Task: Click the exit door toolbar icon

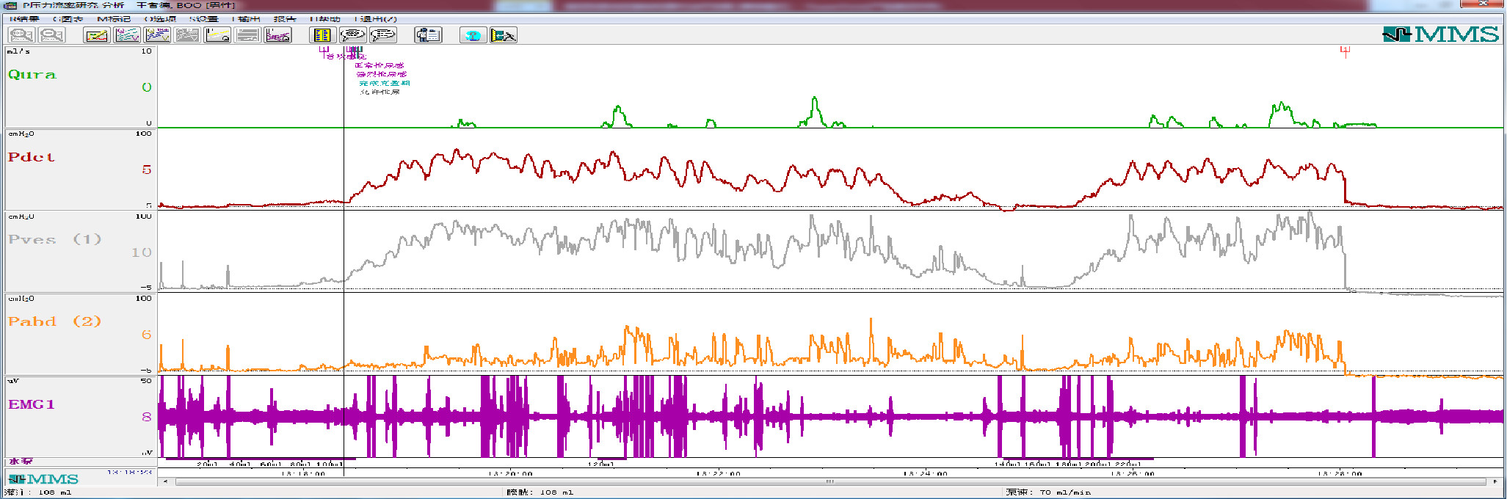Action: [x=504, y=34]
